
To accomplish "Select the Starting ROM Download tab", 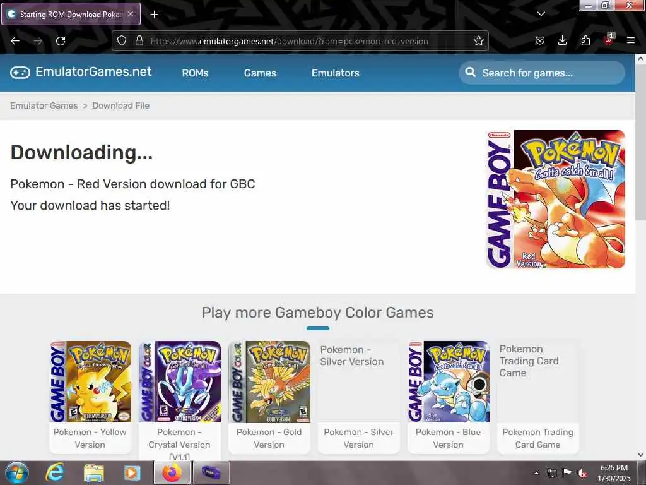I will [71, 14].
